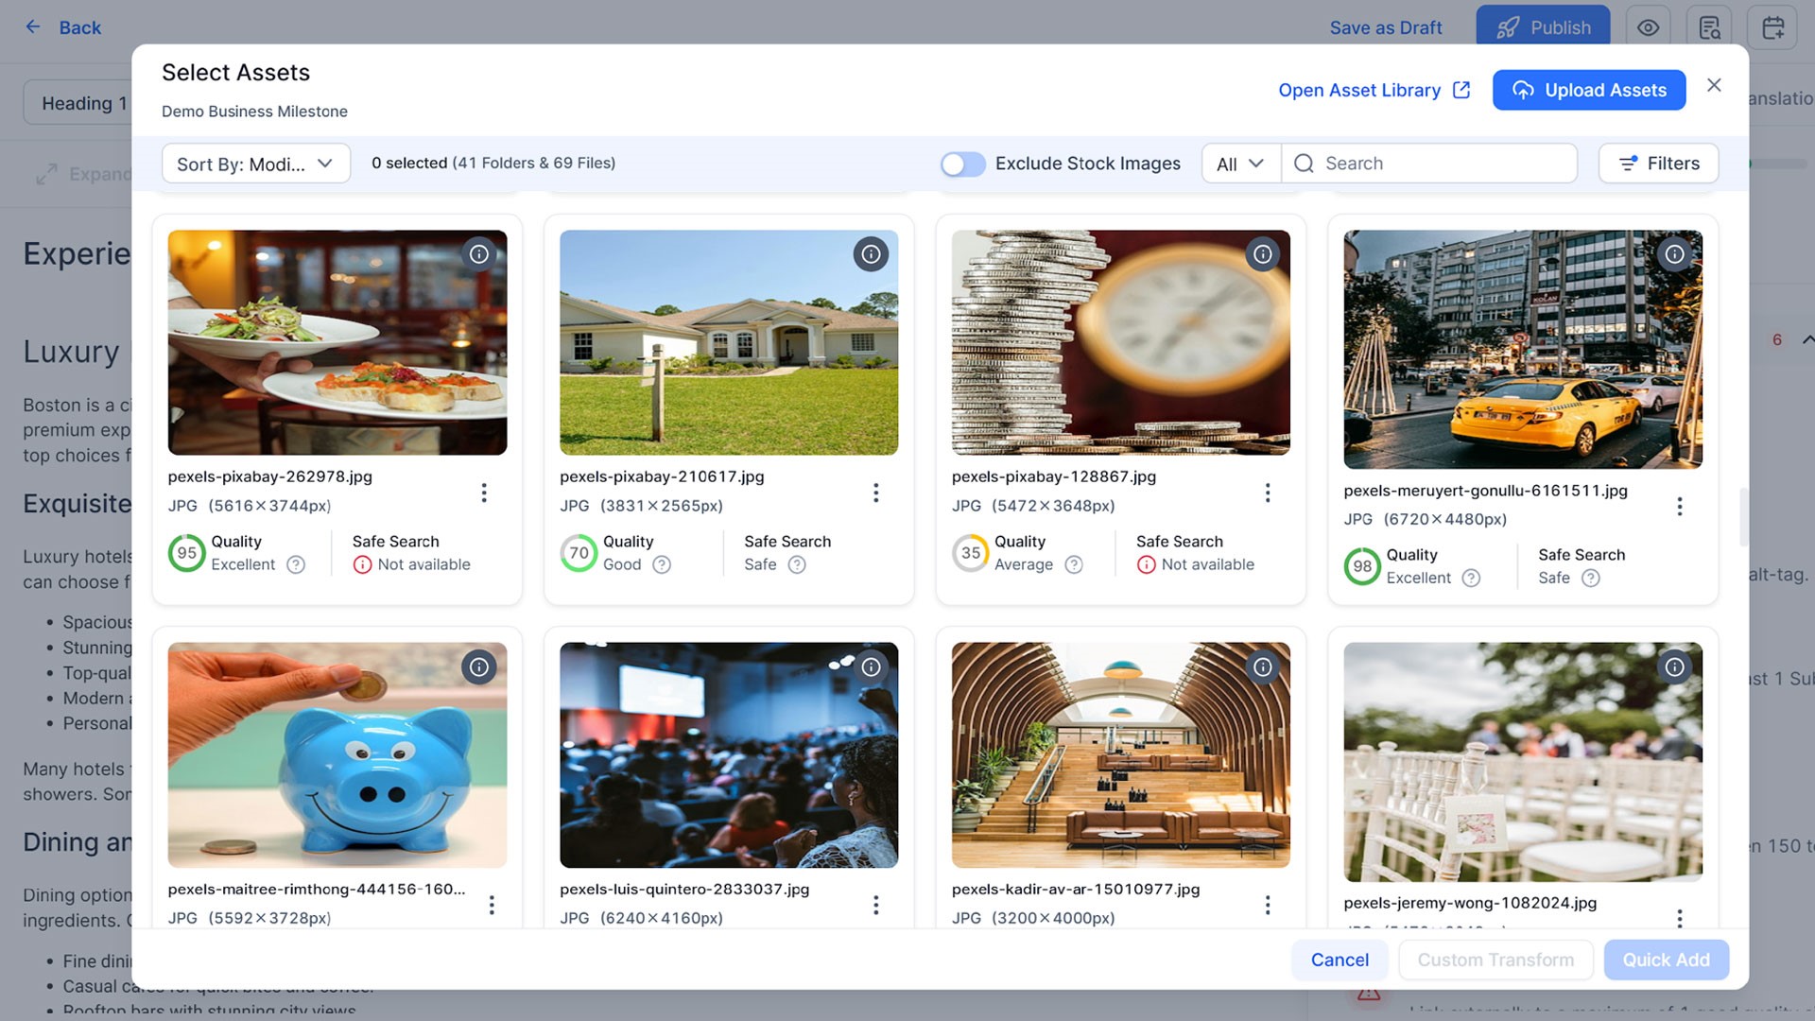The image size is (1815, 1021).
Task: Click the red Safe Search warning icon under pexels-pixabay-128867.jpg
Action: (1147, 564)
